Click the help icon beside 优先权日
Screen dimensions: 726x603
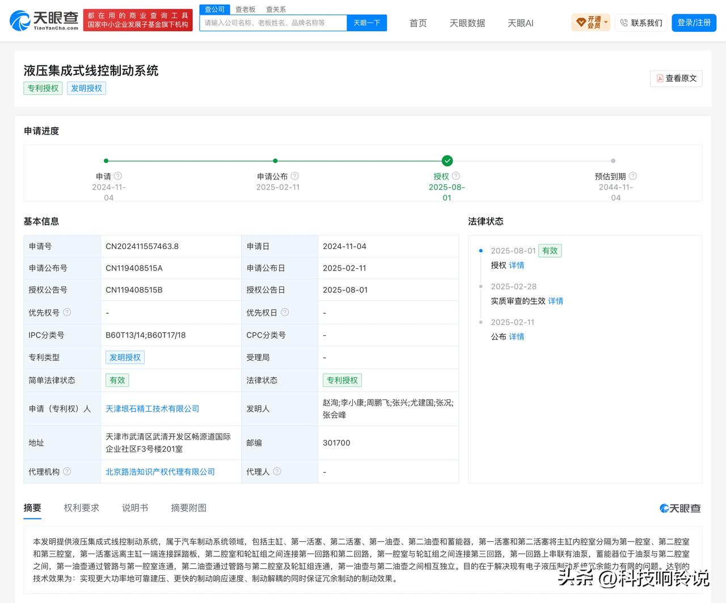285,312
